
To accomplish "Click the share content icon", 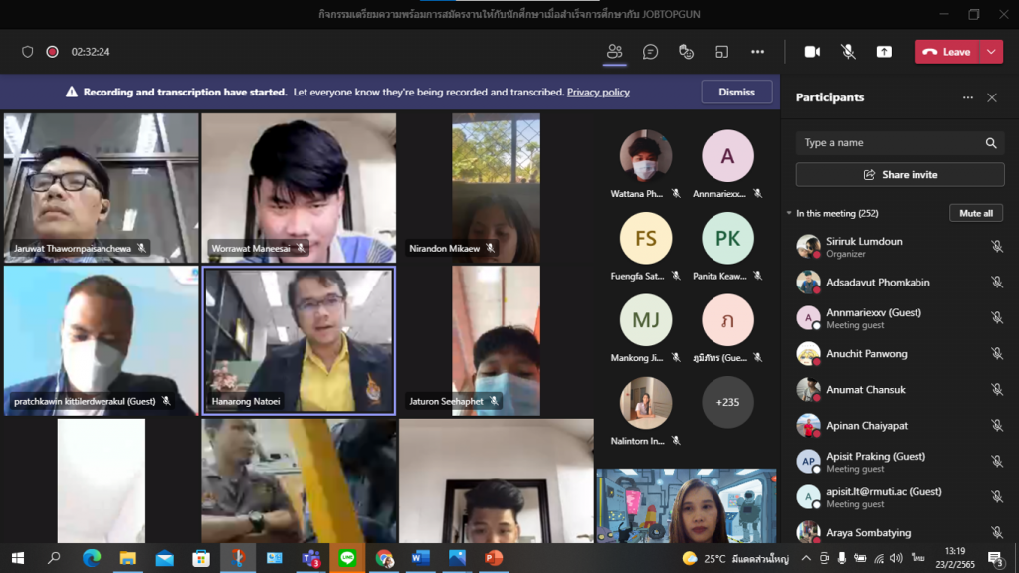I will click(x=884, y=52).
